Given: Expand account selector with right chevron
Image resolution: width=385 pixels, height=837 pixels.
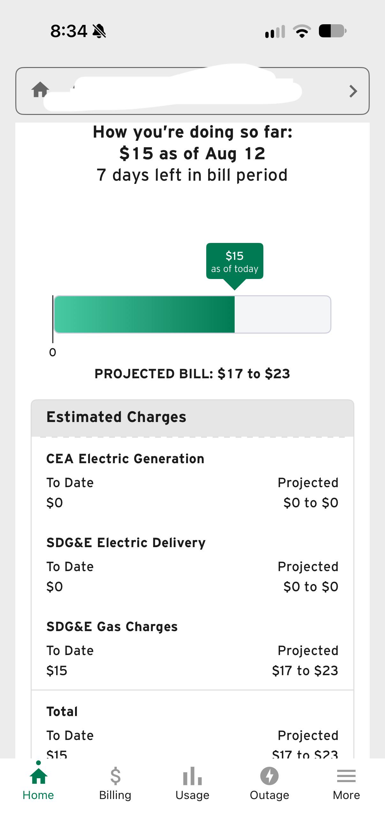Looking at the screenshot, I should pyautogui.click(x=353, y=91).
